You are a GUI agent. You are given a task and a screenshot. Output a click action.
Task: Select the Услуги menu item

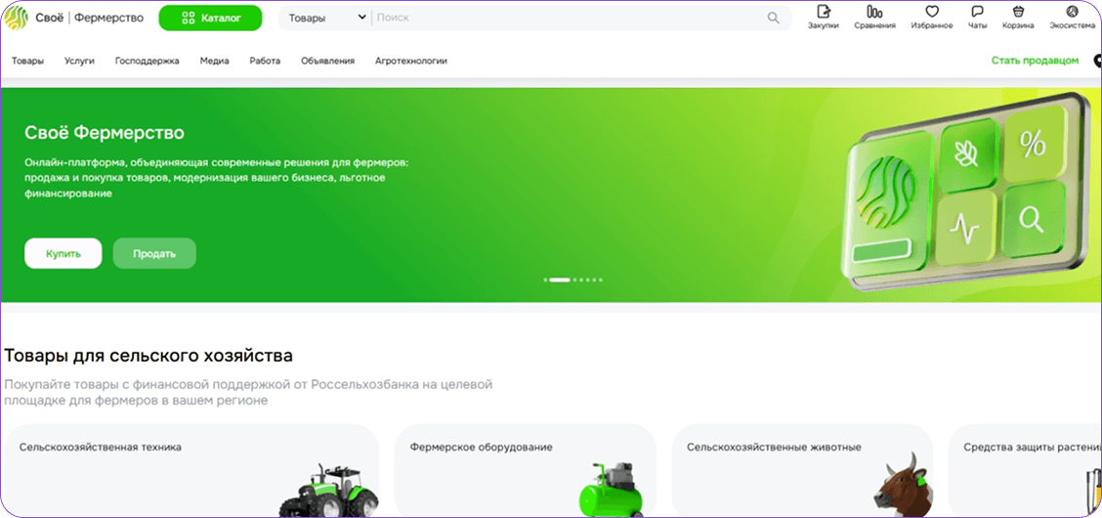[x=79, y=61]
